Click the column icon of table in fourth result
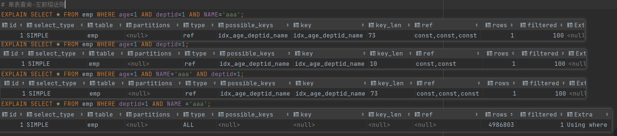617x136 pixels. click(90, 115)
